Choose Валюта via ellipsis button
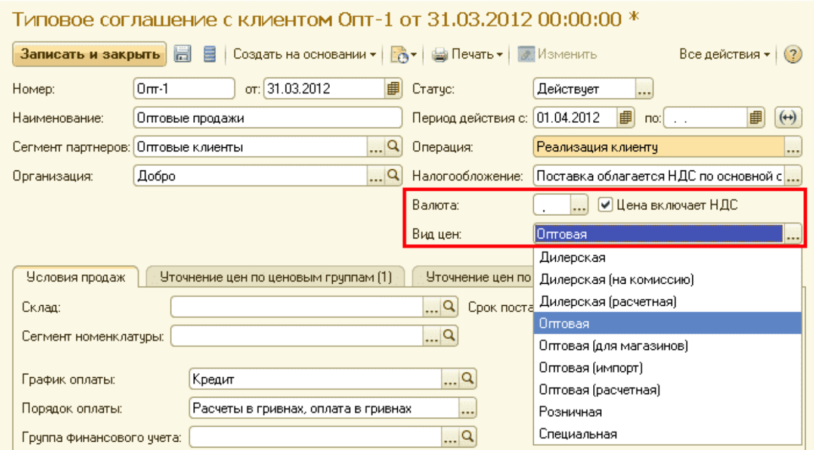 tap(580, 205)
